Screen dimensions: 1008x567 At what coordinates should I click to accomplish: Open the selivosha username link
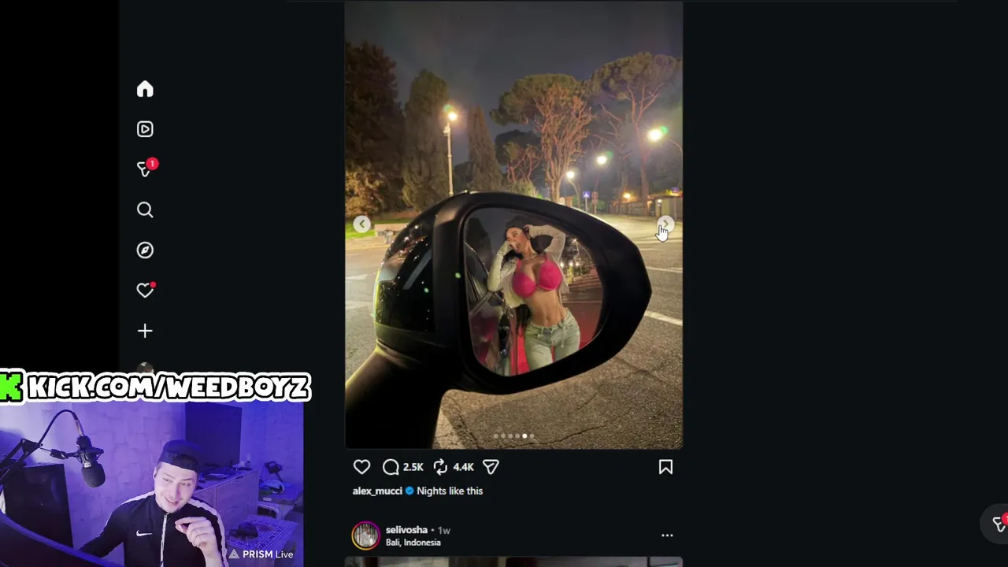pyautogui.click(x=406, y=530)
